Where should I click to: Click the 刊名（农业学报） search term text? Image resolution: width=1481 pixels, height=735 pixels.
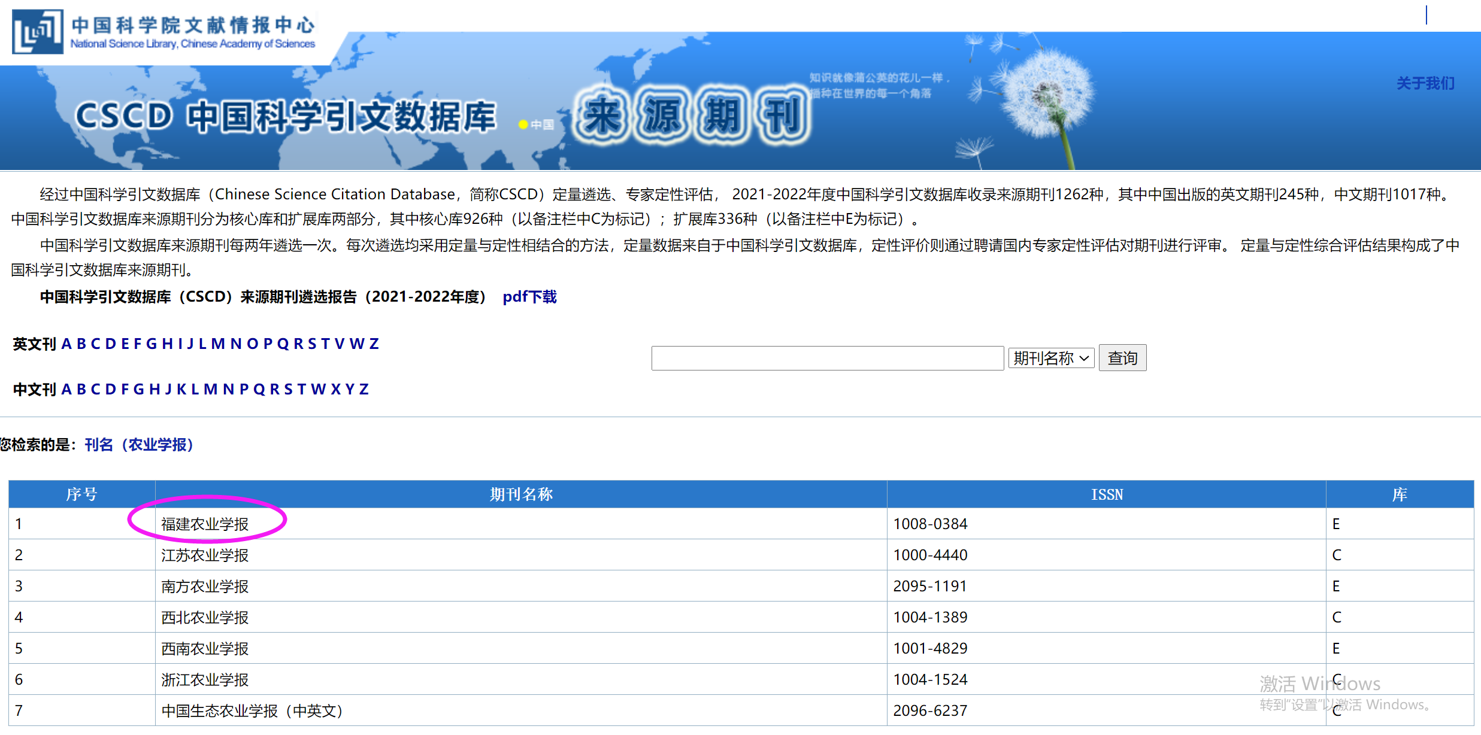(139, 445)
